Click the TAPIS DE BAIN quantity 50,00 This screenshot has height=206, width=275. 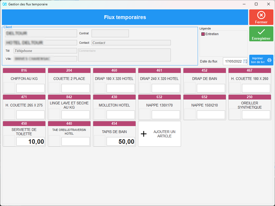click(x=121, y=141)
